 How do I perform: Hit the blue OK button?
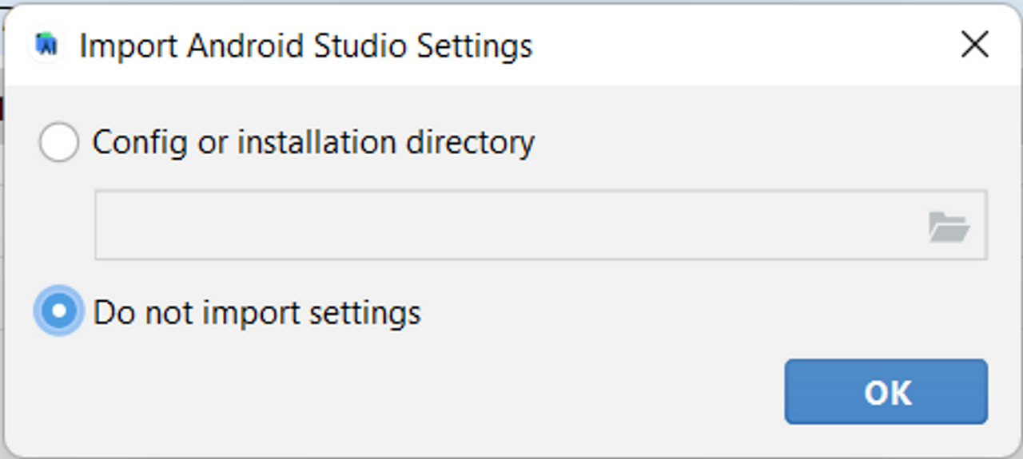886,392
